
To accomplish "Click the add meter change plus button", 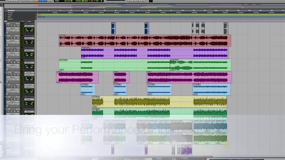I will pos(36,17).
